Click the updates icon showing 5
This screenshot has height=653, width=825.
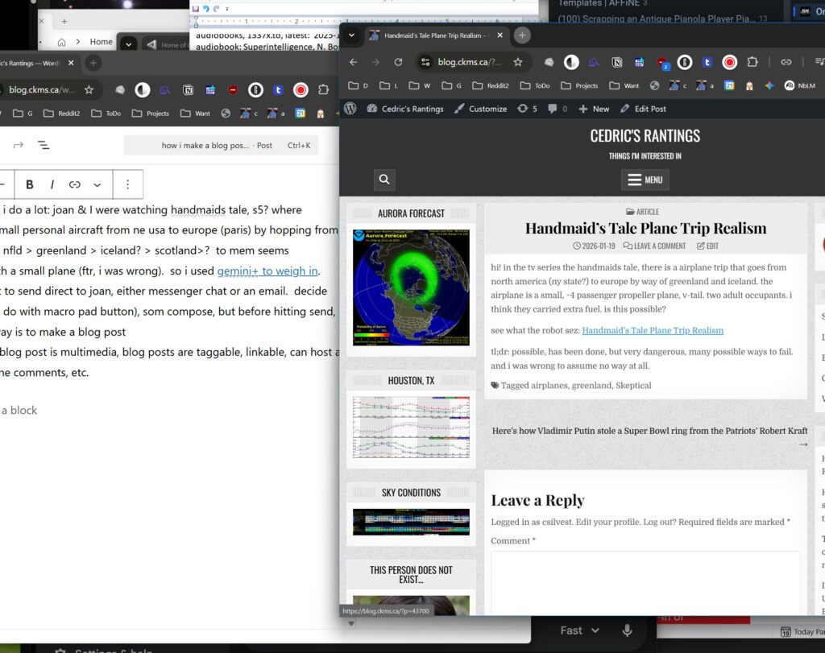527,109
